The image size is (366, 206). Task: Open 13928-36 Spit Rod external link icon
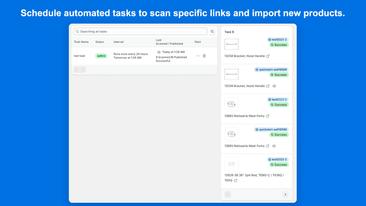(236, 180)
